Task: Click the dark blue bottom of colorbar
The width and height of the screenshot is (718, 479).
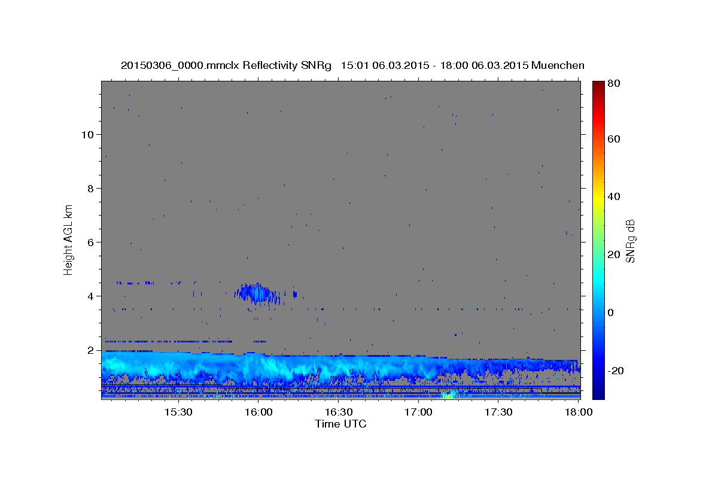Action: tap(598, 392)
